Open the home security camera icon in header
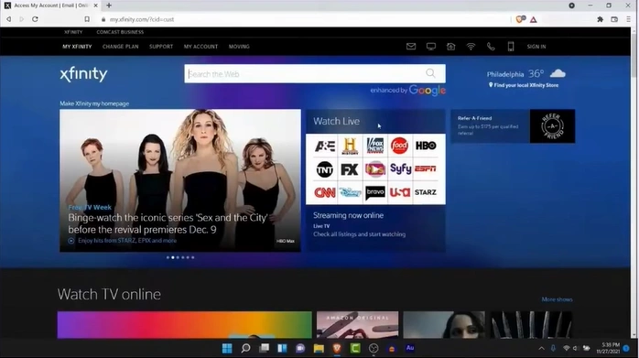The width and height of the screenshot is (639, 358). (x=450, y=47)
